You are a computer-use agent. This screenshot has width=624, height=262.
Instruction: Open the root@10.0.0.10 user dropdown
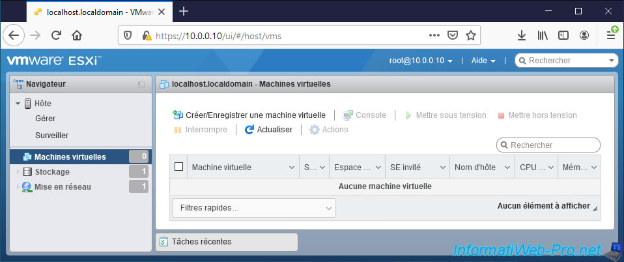(421, 61)
